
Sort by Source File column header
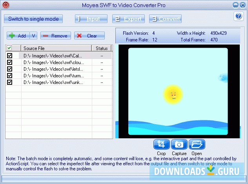tap(57, 48)
